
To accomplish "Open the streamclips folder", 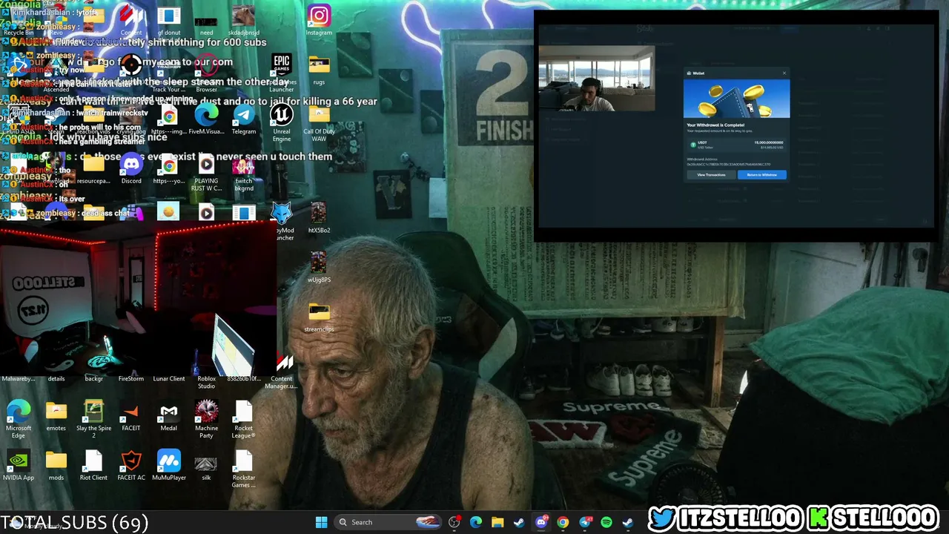I will pos(319,317).
